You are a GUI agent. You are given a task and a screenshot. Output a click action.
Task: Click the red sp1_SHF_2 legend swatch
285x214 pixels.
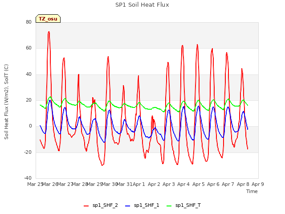point(86,206)
